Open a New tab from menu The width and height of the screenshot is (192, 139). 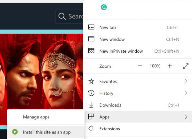(138, 27)
